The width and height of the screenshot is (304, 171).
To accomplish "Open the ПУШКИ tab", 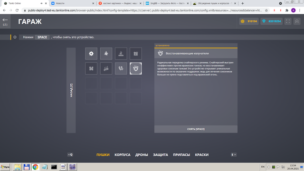I will 103,155.
